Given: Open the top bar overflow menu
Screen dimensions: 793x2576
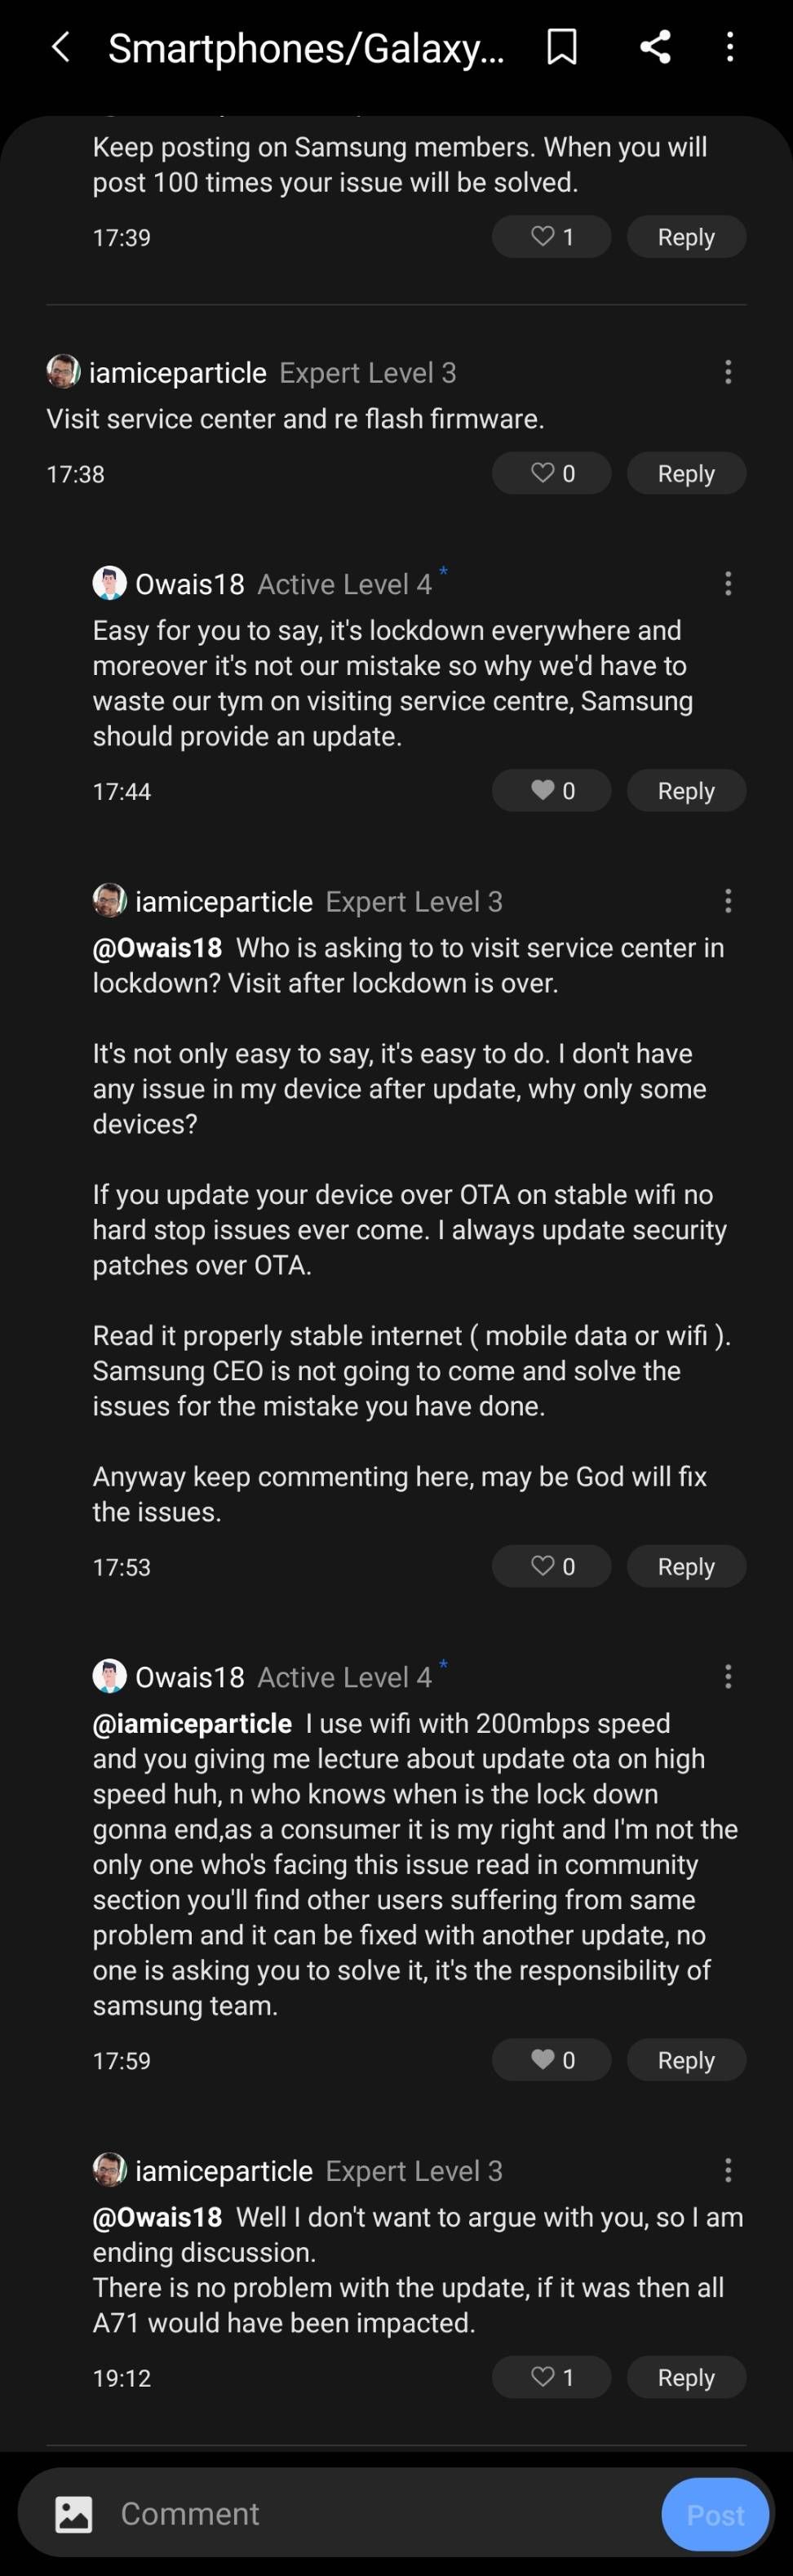Looking at the screenshot, I should pyautogui.click(x=730, y=47).
